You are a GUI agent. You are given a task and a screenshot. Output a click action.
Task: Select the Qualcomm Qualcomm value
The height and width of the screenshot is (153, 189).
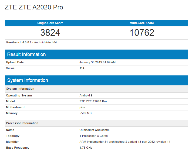[94, 130]
